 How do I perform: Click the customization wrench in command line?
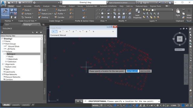(x=81, y=101)
